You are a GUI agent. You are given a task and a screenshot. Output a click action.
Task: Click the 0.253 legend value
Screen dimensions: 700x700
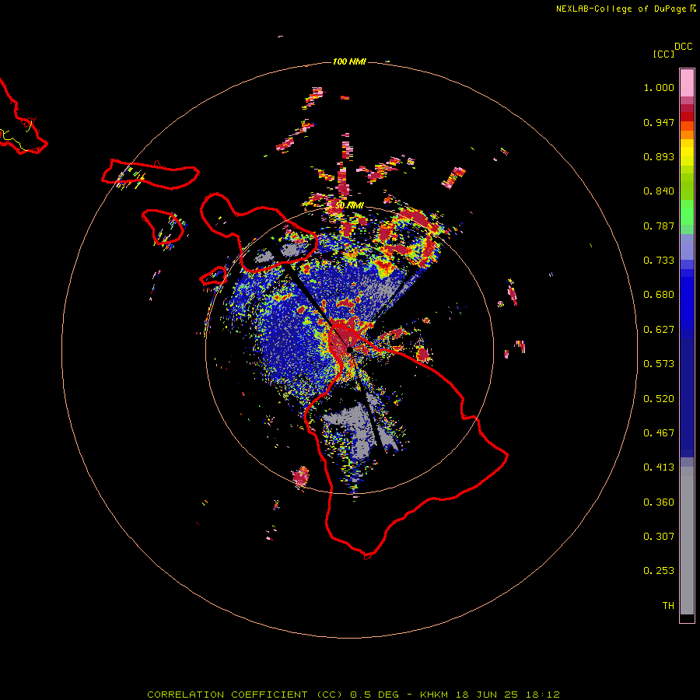click(x=659, y=571)
